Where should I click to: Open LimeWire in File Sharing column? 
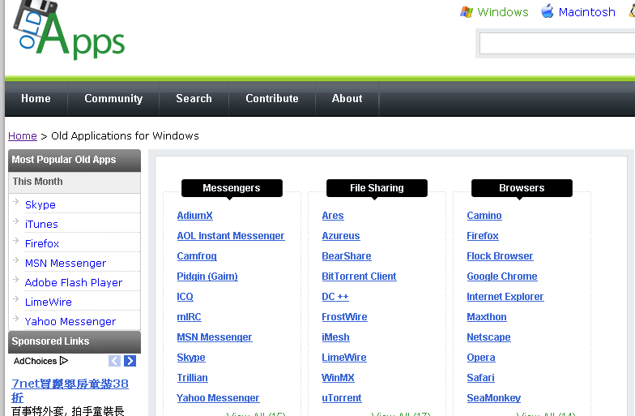(344, 358)
